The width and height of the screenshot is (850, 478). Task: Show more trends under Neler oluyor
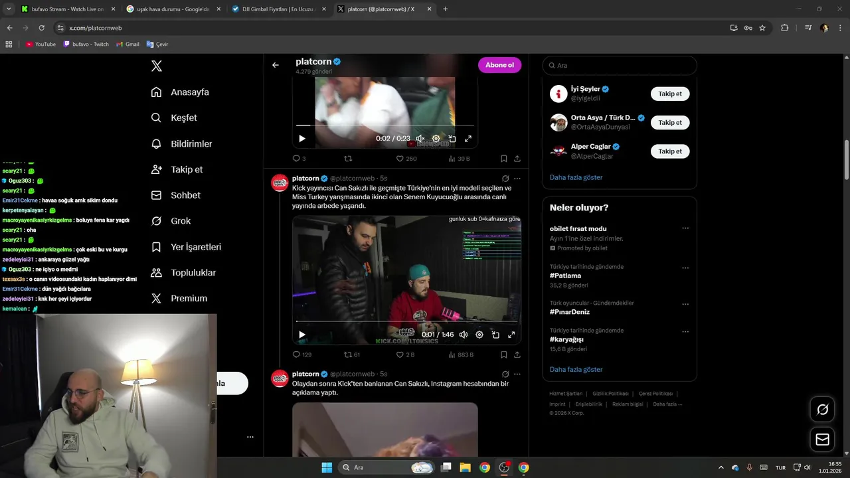point(576,369)
